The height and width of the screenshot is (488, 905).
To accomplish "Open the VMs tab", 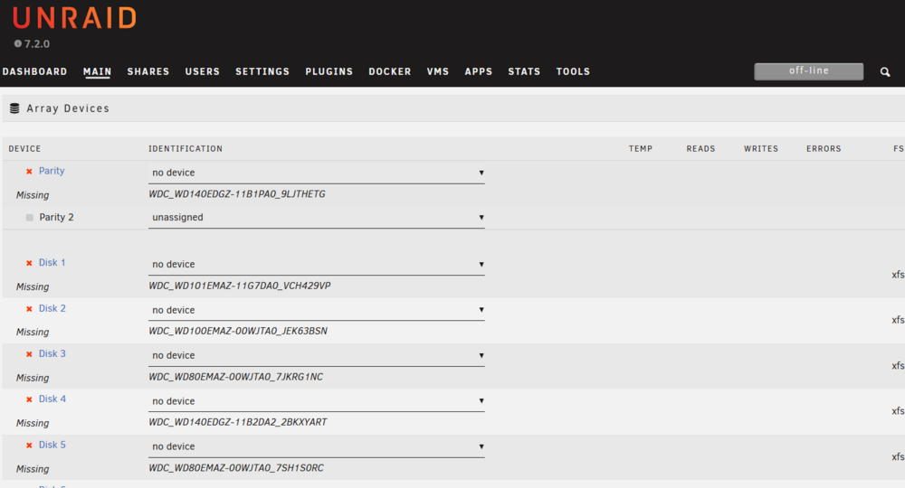I will click(x=438, y=71).
